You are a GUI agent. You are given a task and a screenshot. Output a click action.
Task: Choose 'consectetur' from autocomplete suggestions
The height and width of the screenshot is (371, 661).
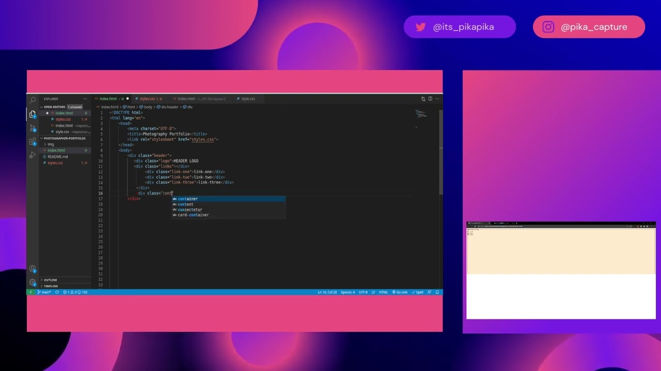point(228,210)
